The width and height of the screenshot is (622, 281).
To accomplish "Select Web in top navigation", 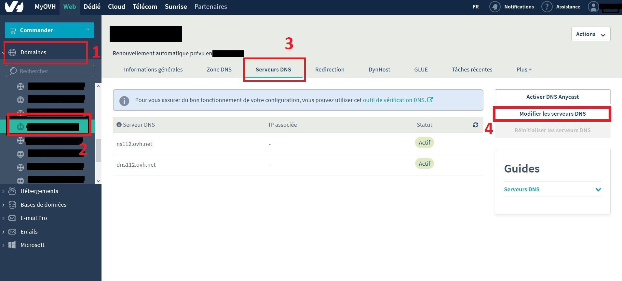I will 70,6.
